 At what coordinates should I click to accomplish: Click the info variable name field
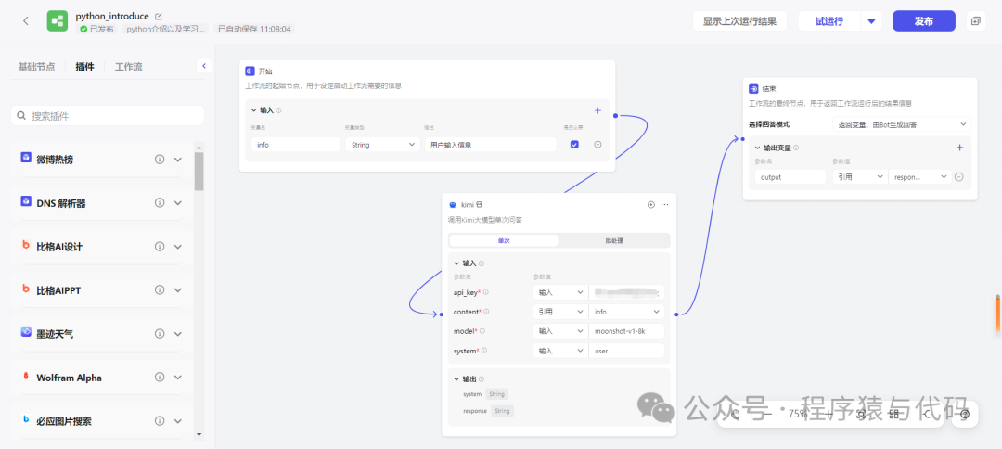[x=296, y=145]
